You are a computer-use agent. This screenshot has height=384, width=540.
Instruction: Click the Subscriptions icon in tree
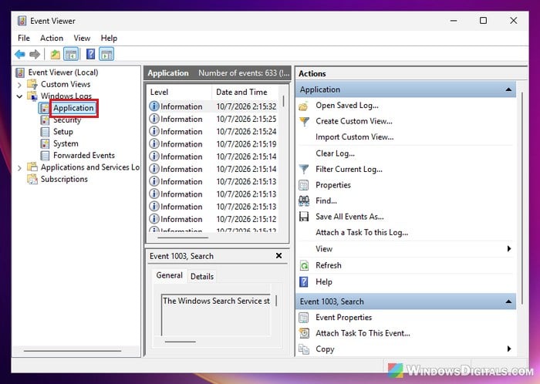32,179
